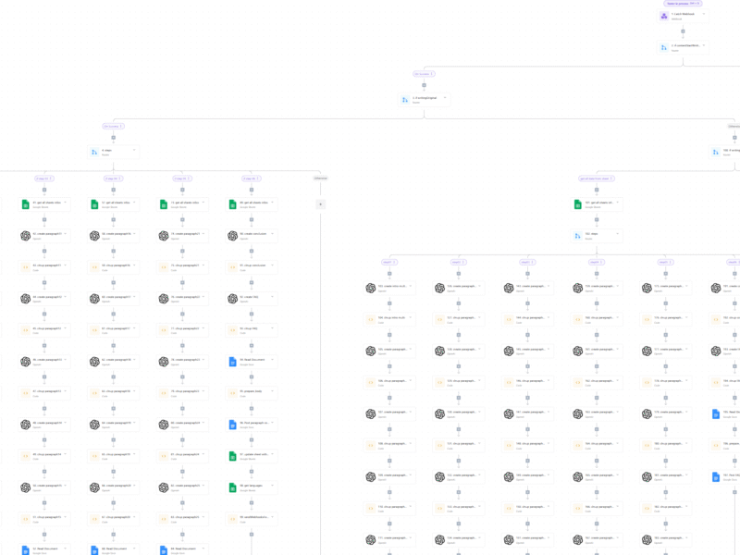Select the Code icon on step 104 cleanup intro
Viewport: 740px width, 555px height.
(x=371, y=319)
